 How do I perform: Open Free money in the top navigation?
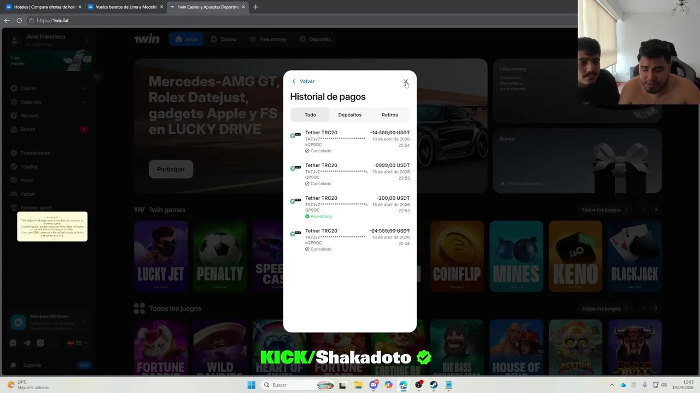(268, 39)
